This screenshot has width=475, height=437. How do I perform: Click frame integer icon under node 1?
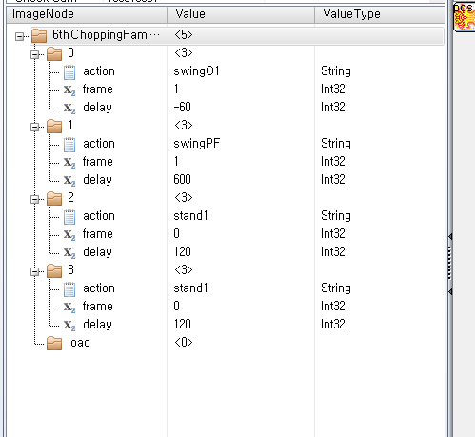69,163
